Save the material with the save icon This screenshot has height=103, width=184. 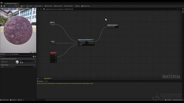1,6
